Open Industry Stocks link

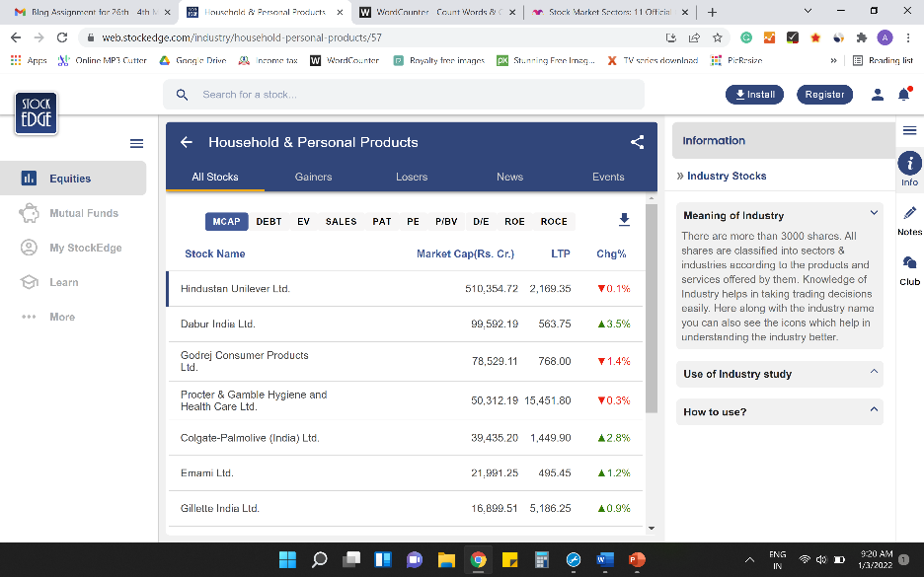pyautogui.click(x=726, y=176)
